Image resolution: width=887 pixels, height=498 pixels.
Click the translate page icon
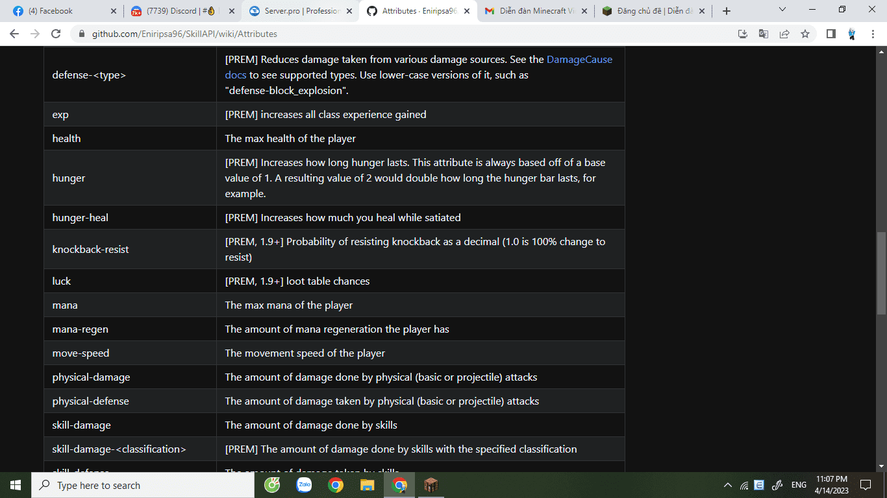coord(764,34)
